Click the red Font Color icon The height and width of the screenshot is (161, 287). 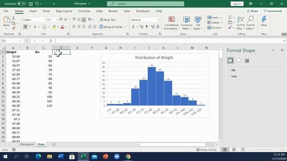click(62, 27)
